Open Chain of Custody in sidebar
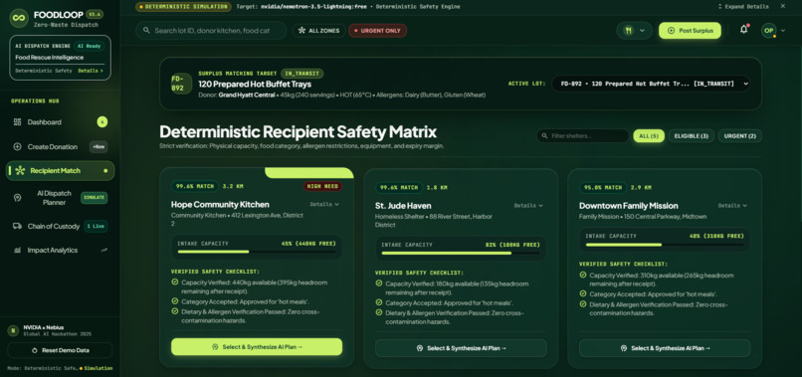802x377 pixels. pyautogui.click(x=61, y=226)
